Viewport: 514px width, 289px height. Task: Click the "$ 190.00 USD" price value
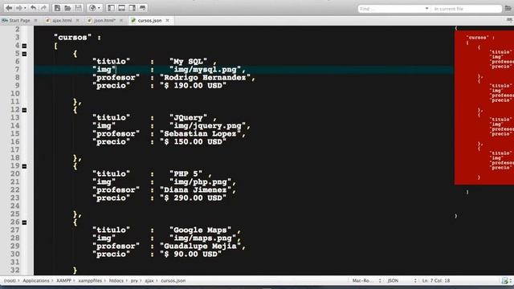(x=193, y=86)
